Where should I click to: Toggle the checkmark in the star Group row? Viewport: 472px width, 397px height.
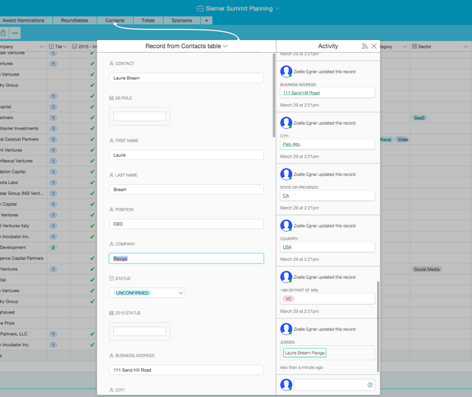(x=92, y=193)
